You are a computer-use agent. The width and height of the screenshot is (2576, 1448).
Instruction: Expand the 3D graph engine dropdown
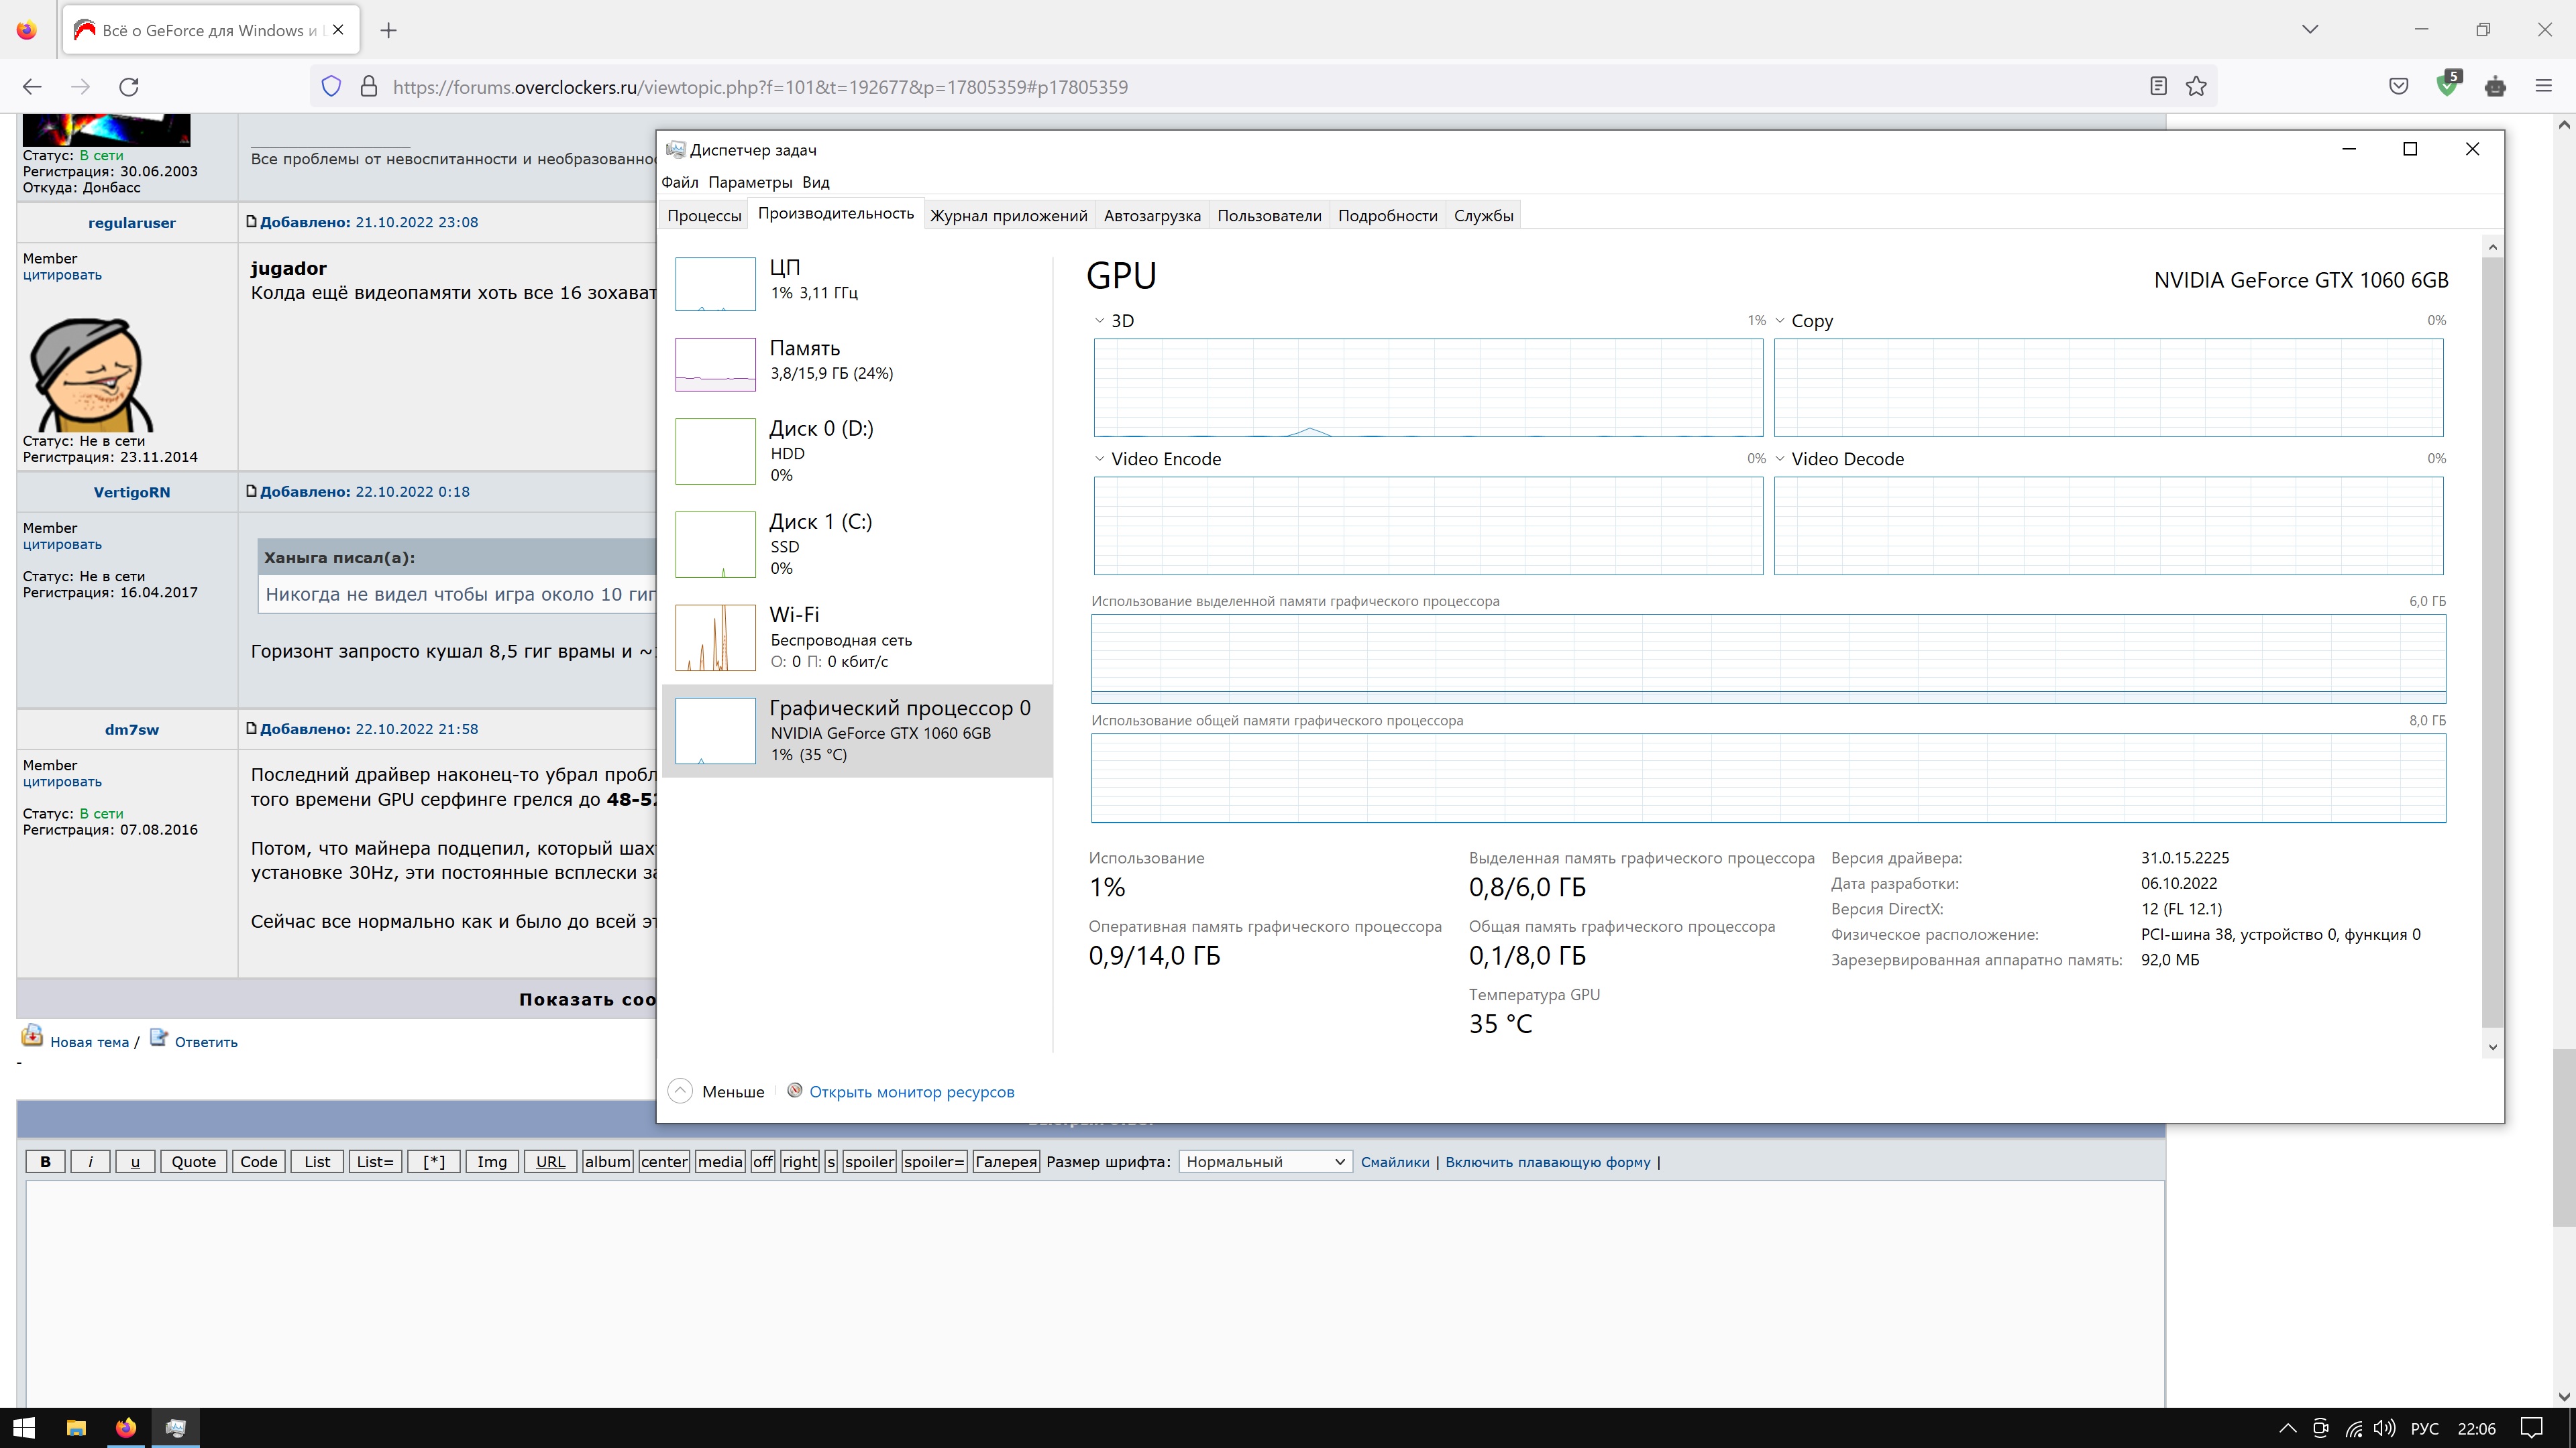pos(1100,321)
